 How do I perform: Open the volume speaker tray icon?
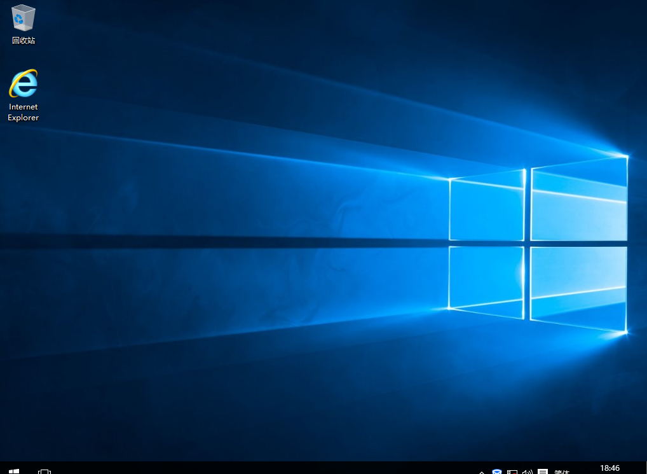click(x=528, y=471)
